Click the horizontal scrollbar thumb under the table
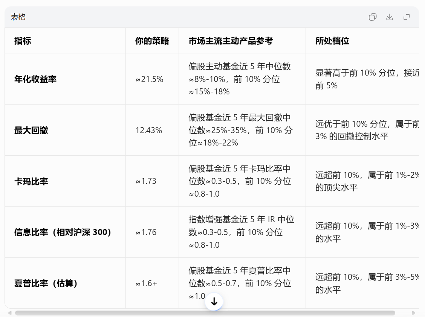Image resolution: width=425 pixels, height=317 pixels. pos(205,313)
